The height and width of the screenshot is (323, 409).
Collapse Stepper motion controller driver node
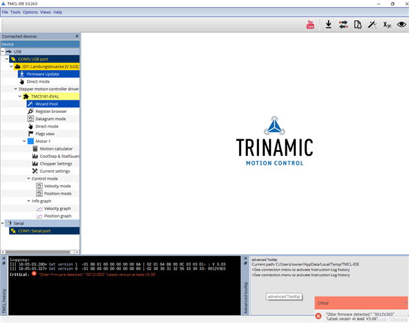(x=16, y=89)
